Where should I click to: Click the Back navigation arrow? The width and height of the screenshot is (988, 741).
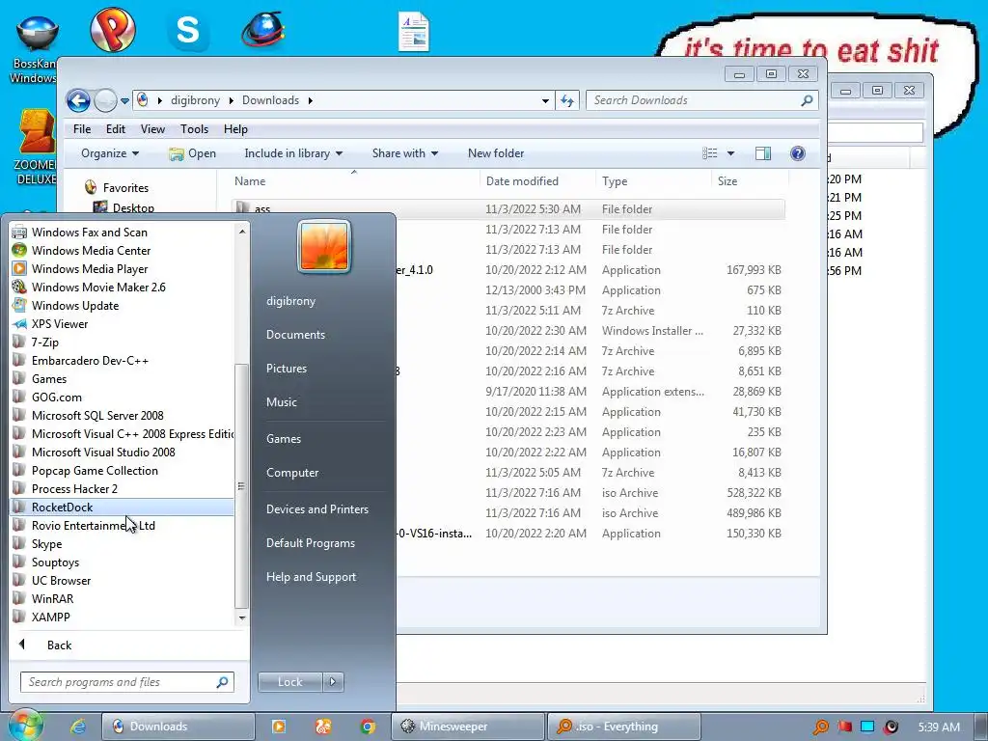point(79,100)
